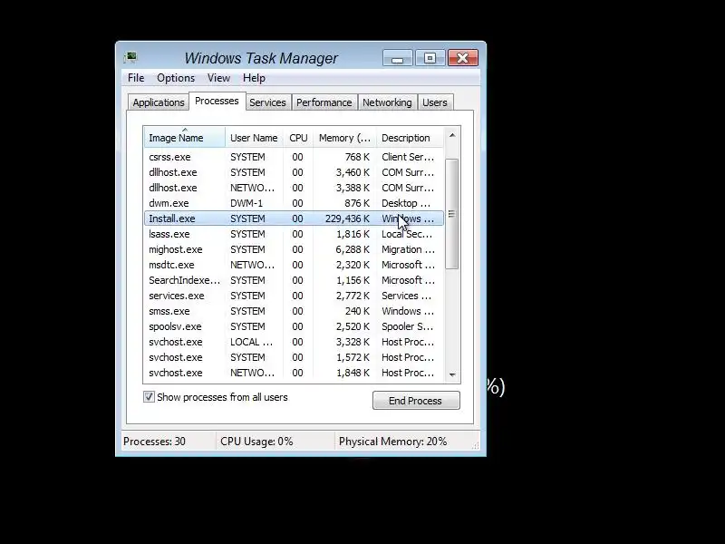Click the Task Manager title bar icon
The image size is (725, 544).
pos(130,57)
